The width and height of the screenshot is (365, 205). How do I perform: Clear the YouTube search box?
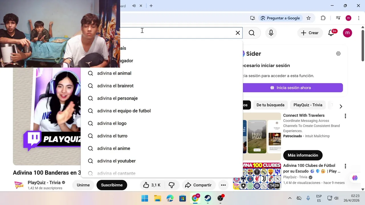coord(238,33)
